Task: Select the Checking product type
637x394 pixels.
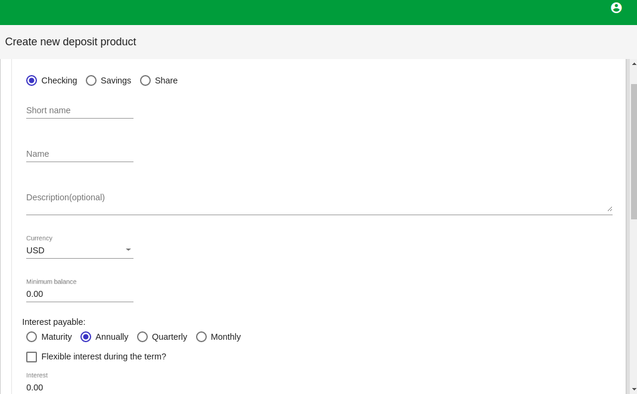Action: (52, 80)
